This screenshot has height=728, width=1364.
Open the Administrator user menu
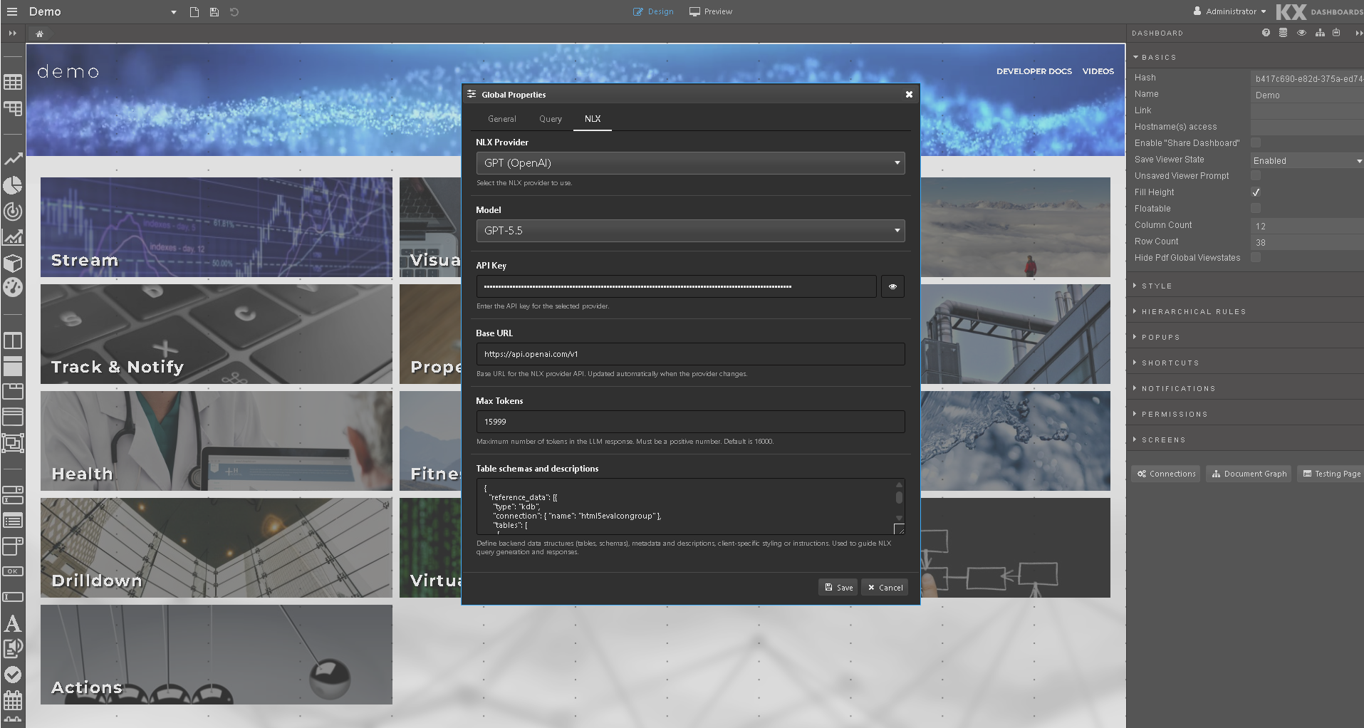(1230, 11)
